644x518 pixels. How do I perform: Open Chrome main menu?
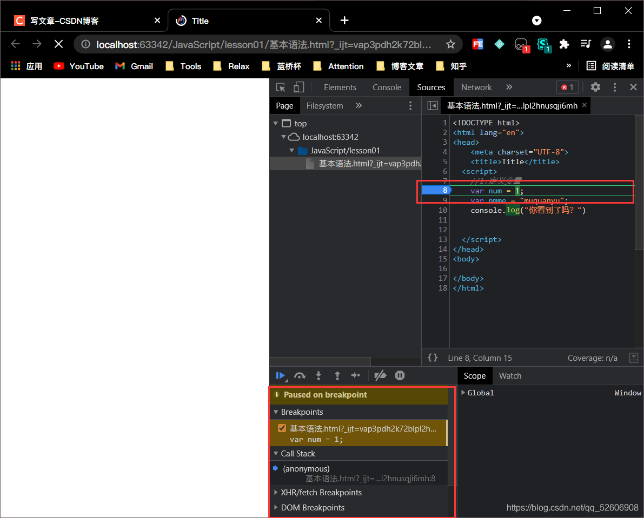629,44
